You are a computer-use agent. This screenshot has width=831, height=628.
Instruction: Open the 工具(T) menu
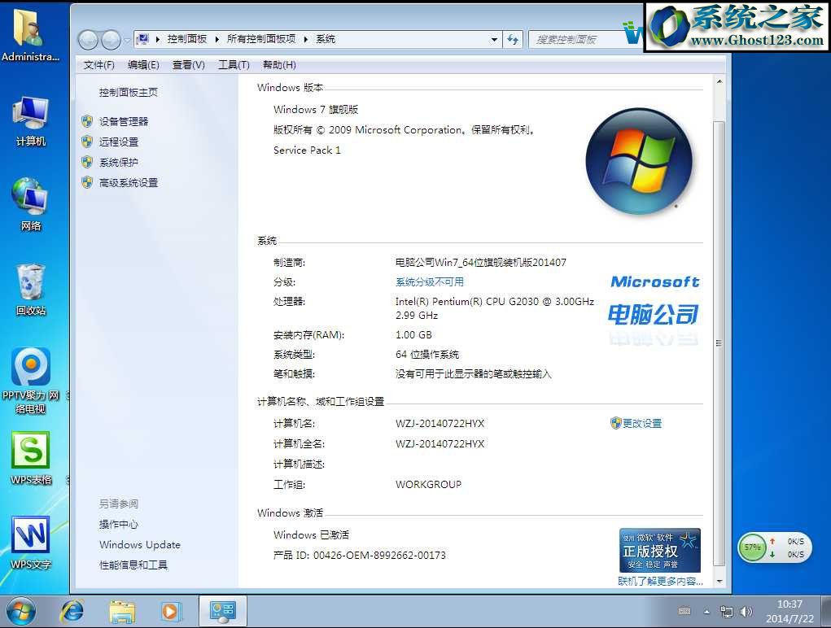[x=234, y=64]
